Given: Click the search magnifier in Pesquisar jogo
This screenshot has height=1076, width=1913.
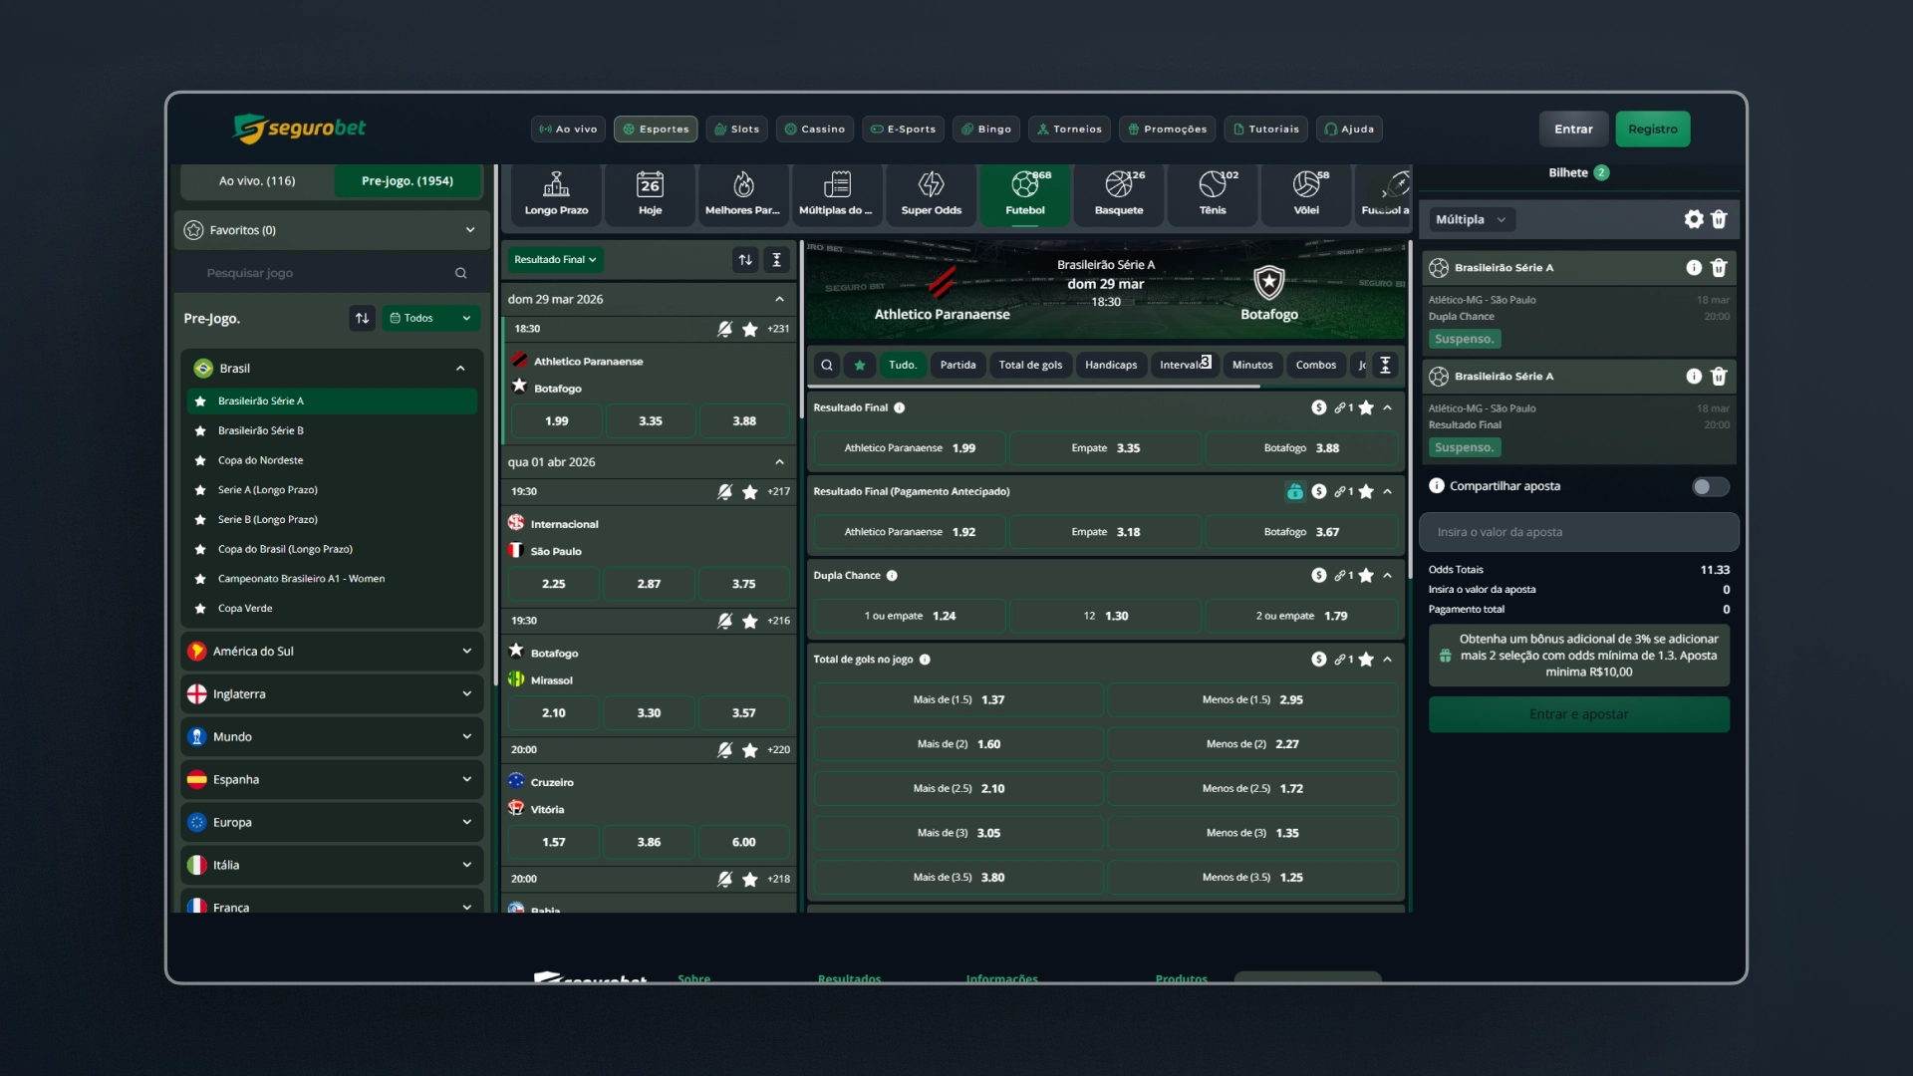Looking at the screenshot, I should [460, 273].
